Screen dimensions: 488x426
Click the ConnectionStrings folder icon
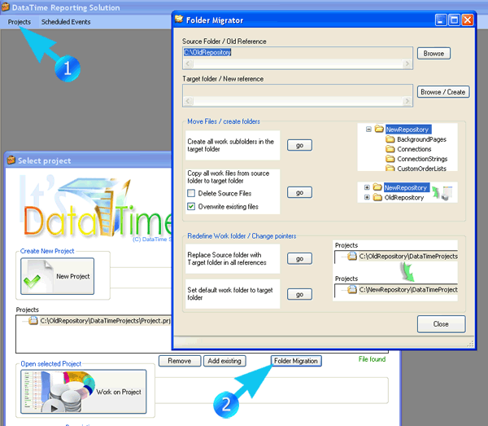pos(390,159)
